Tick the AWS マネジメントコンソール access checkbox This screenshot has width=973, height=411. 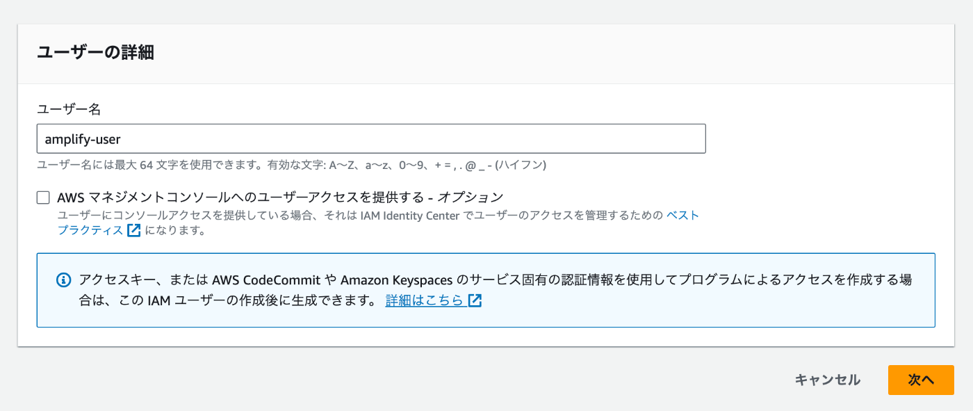(43, 198)
